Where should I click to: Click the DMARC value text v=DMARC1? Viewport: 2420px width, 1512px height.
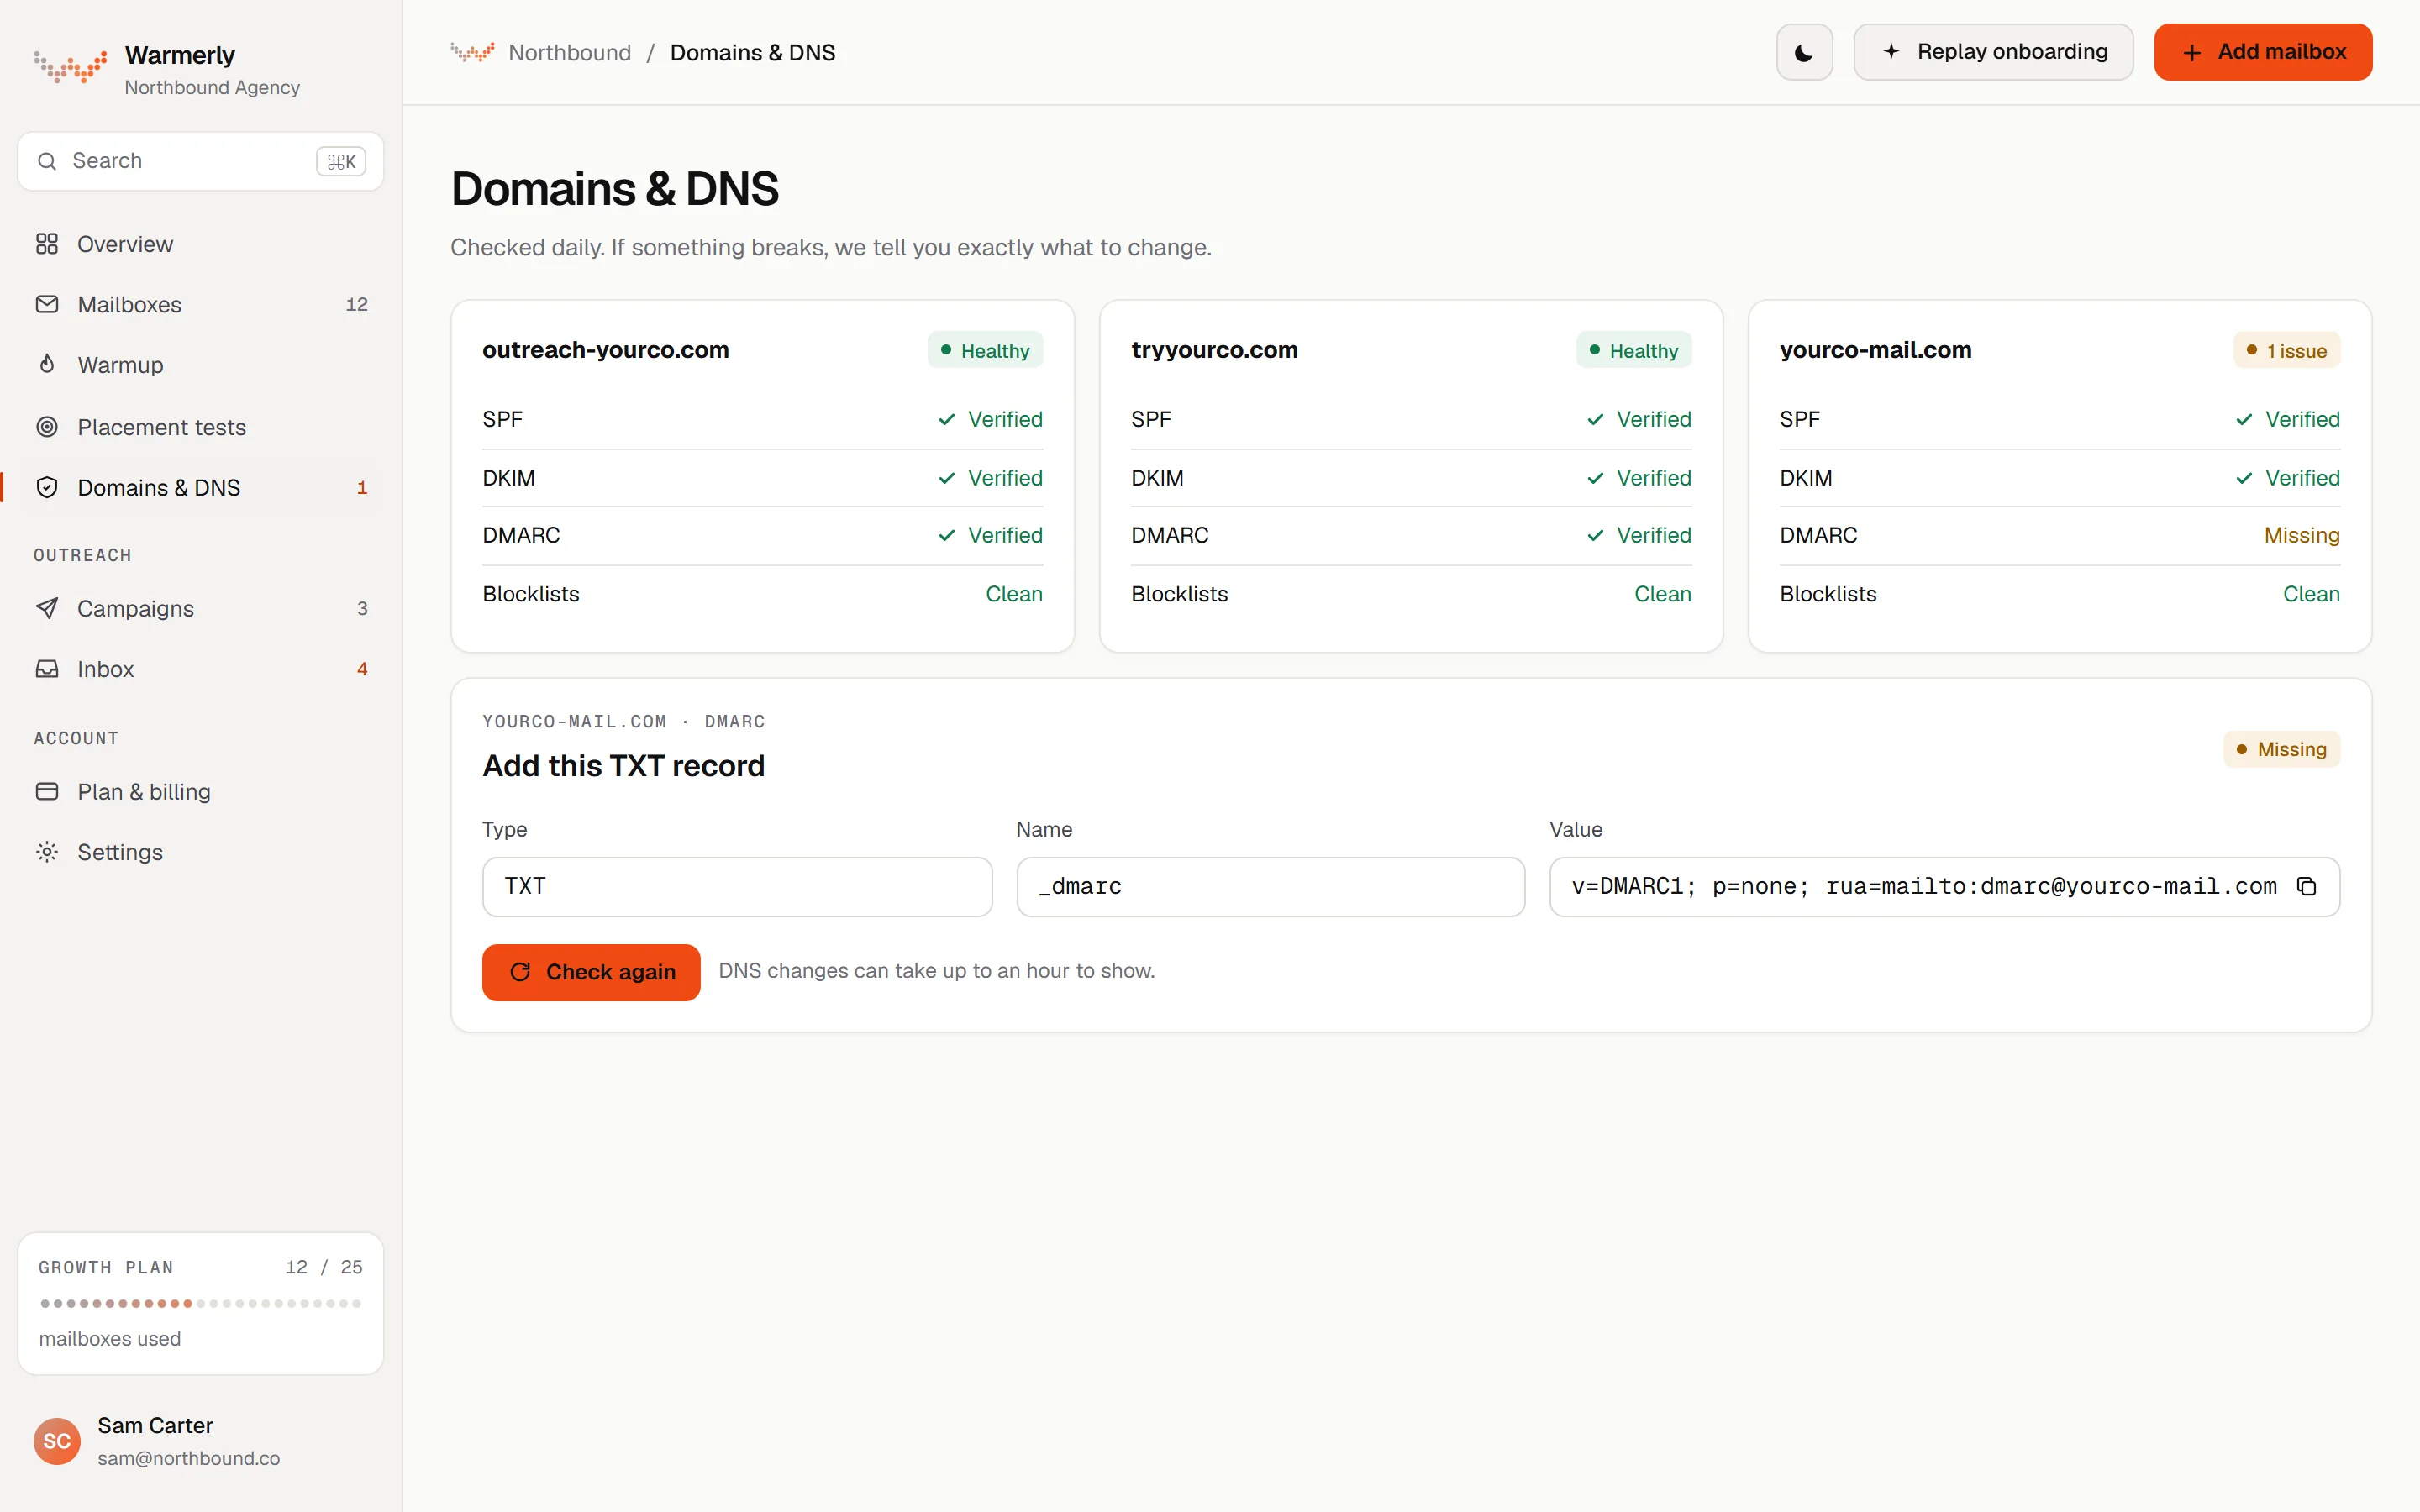coord(1924,886)
